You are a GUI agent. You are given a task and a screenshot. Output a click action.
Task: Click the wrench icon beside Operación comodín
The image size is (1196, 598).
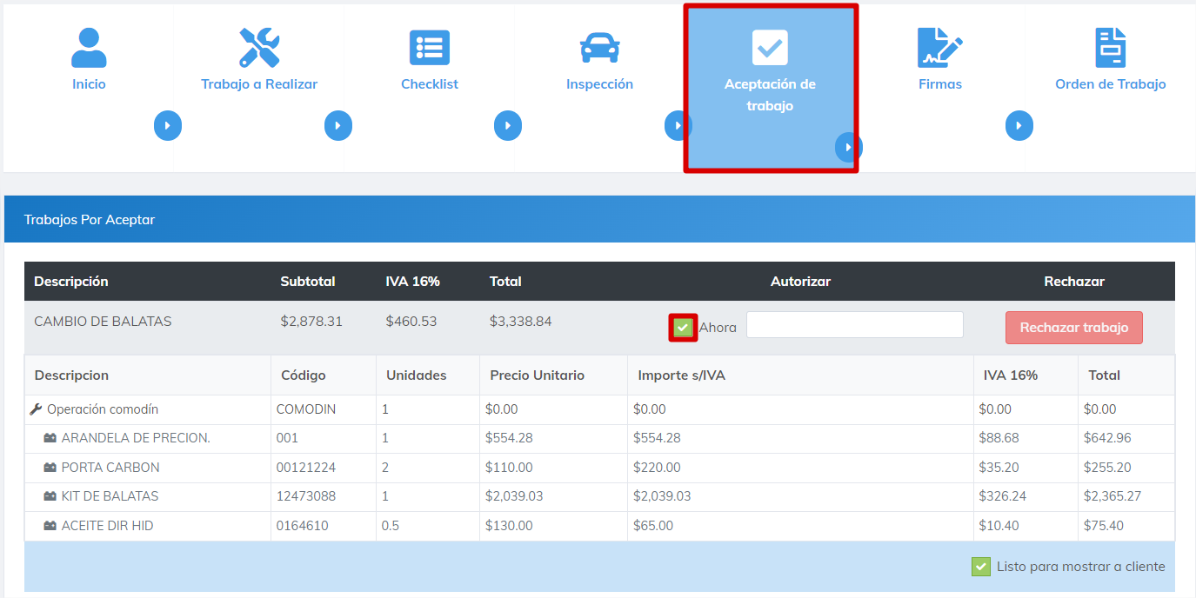(x=36, y=409)
